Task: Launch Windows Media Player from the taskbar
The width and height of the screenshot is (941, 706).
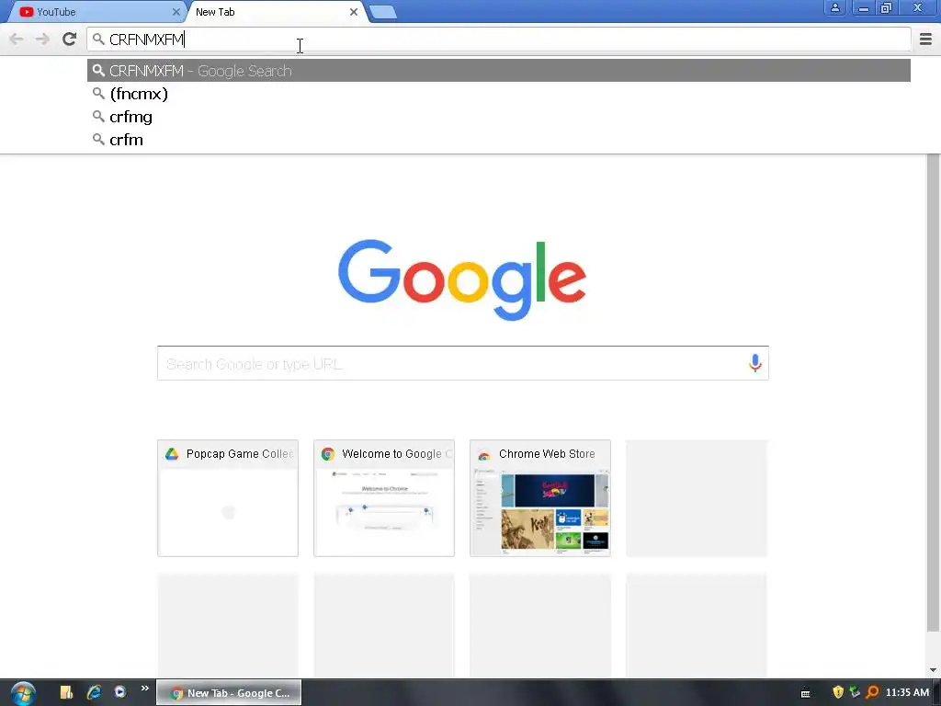Action: click(x=120, y=692)
